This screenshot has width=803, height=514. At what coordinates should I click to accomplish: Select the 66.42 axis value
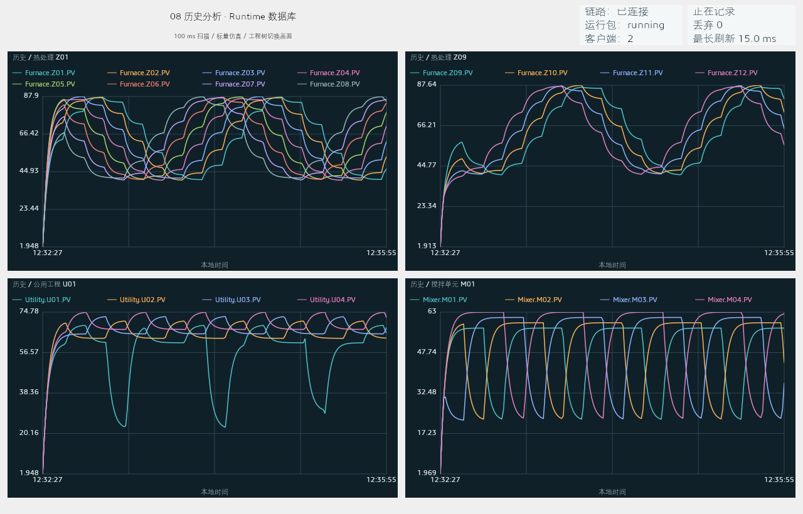pyautogui.click(x=29, y=134)
